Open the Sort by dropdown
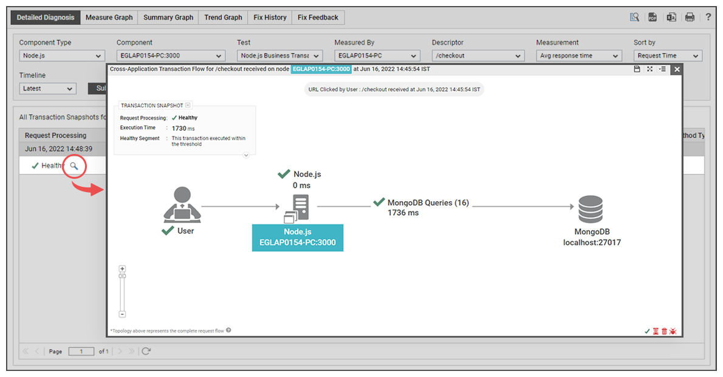Screen dimensions: 723x377 click(x=668, y=56)
